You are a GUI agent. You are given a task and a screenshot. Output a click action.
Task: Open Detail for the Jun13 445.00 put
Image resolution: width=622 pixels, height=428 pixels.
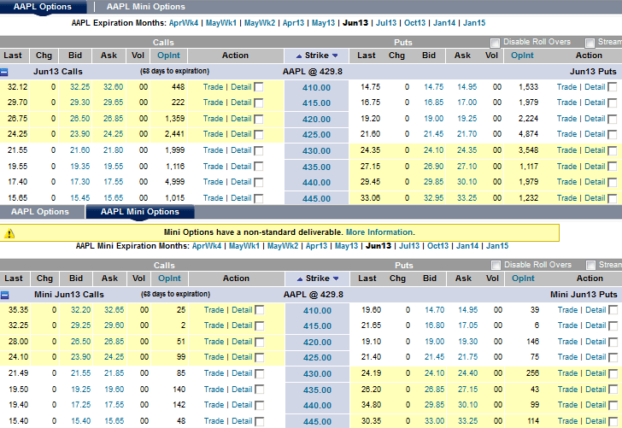coord(595,198)
